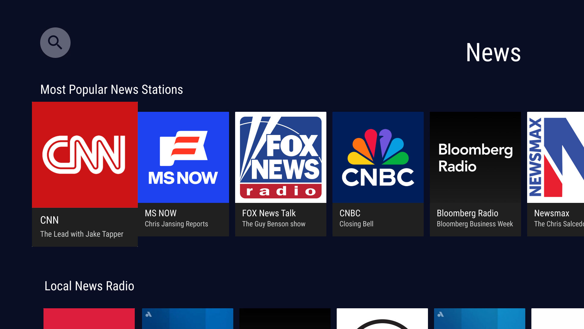Open the CNN station logo tile

(85, 155)
